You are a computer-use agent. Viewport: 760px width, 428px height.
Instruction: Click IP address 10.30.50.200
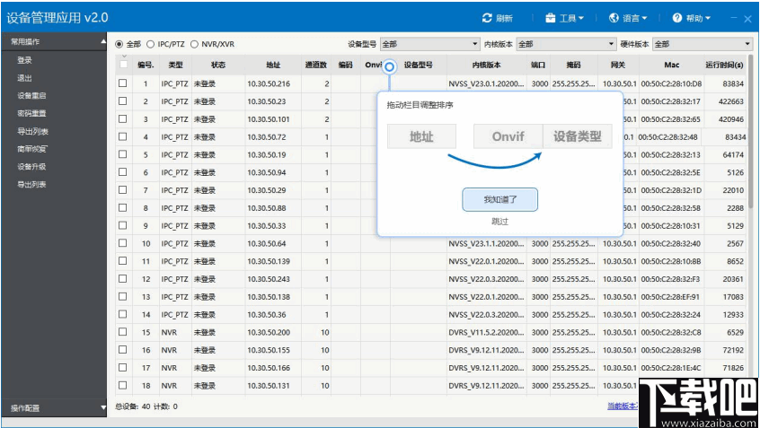click(x=269, y=332)
